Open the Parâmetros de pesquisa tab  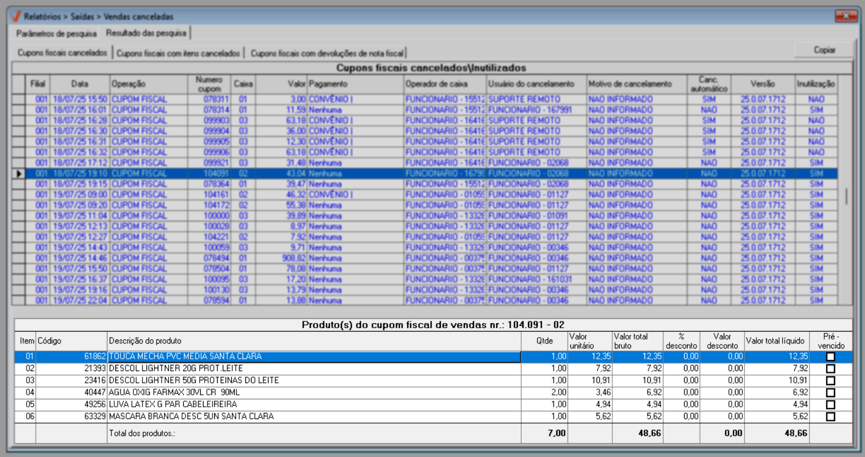point(56,33)
